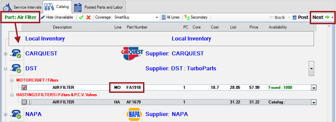Click the Cost column header

pos(215,27)
